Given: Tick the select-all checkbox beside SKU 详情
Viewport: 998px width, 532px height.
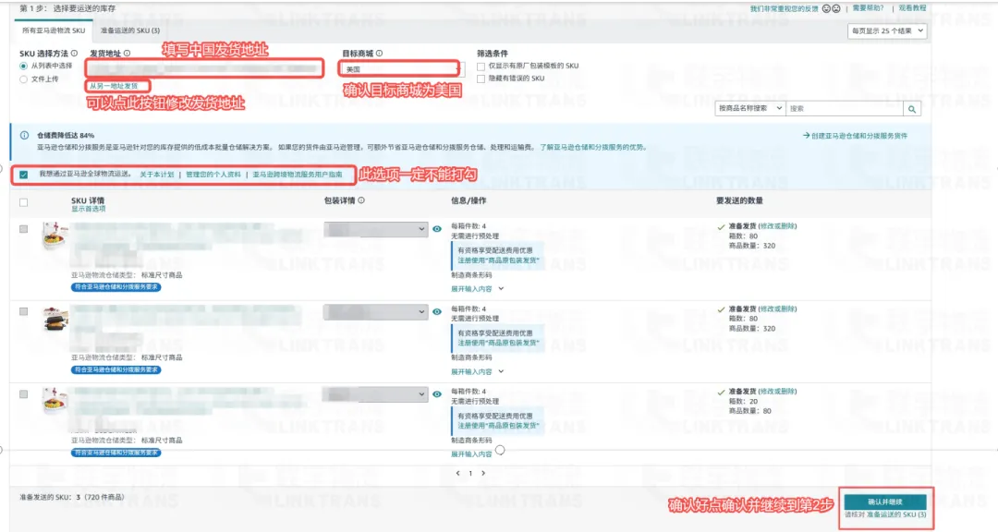Looking at the screenshot, I should [x=23, y=202].
